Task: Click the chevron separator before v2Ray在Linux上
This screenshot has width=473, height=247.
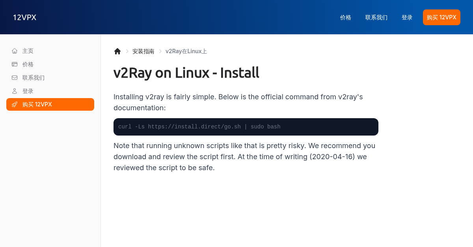Action: pyautogui.click(x=160, y=51)
